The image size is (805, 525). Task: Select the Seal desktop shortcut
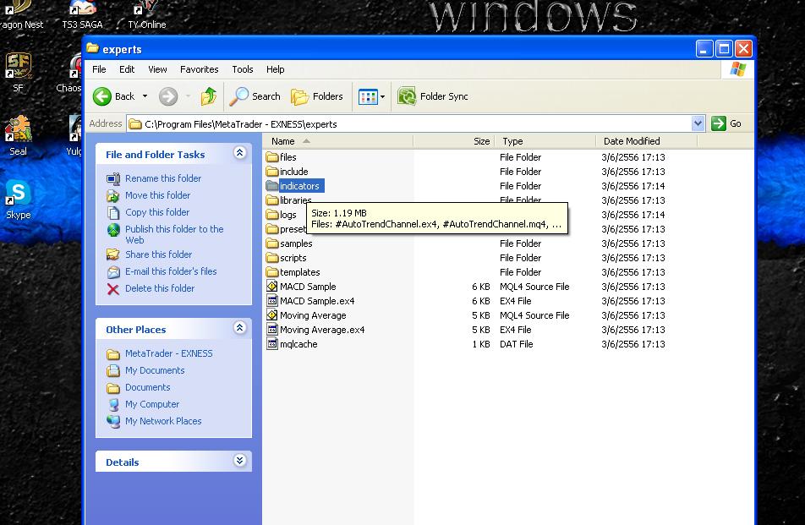(x=19, y=136)
